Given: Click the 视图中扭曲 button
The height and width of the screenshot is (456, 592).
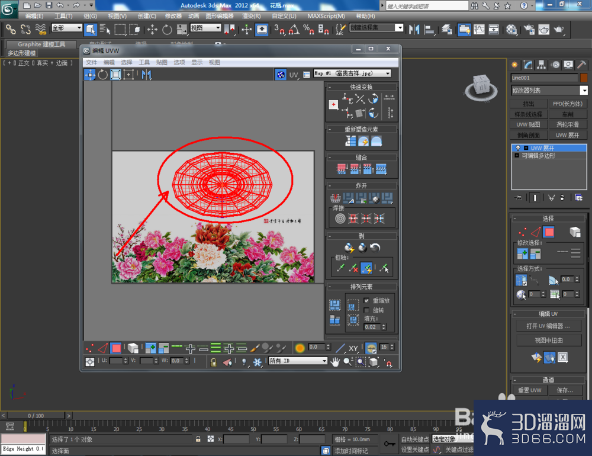Looking at the screenshot, I should pos(548,340).
